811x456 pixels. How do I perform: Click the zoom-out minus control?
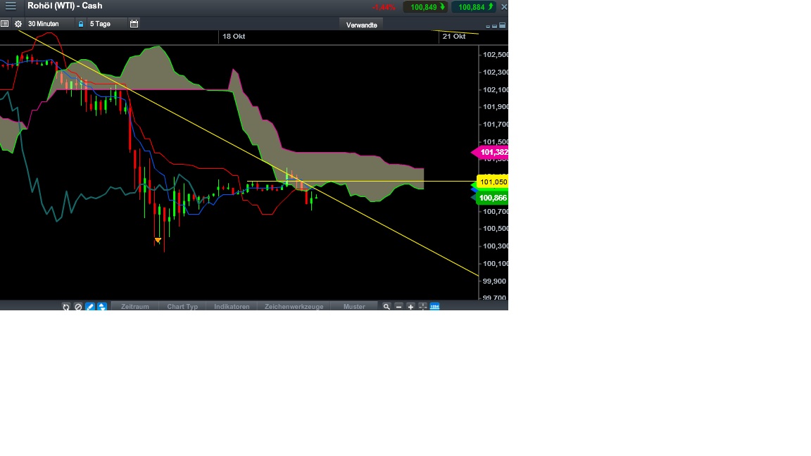[398, 306]
